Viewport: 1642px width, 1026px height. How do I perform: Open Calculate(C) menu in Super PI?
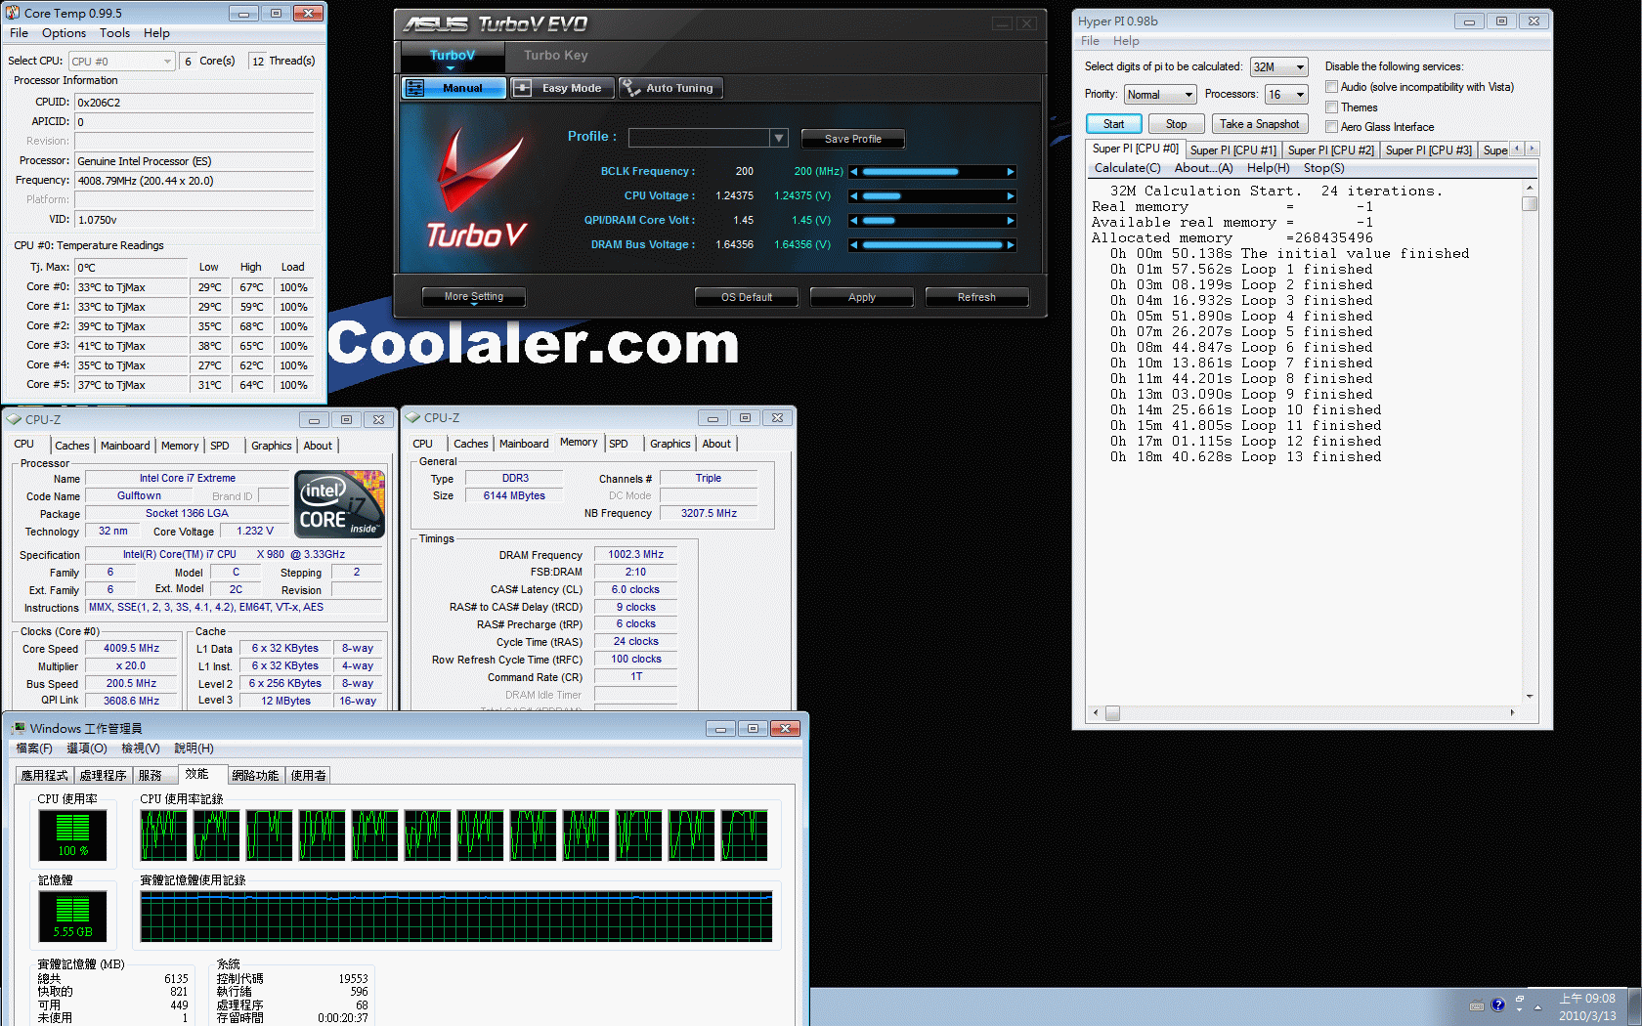[1127, 168]
